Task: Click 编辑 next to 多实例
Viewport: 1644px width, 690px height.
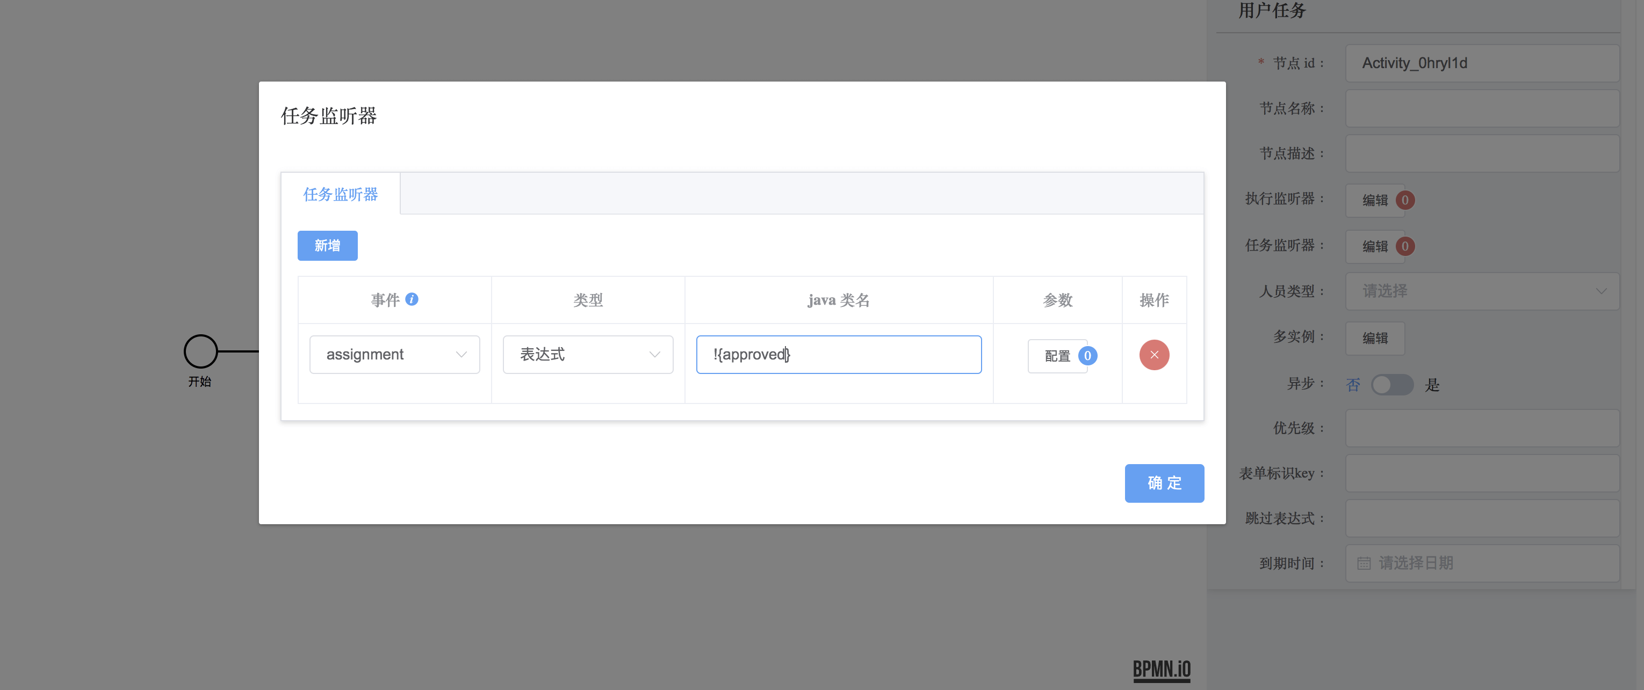Action: [x=1375, y=339]
